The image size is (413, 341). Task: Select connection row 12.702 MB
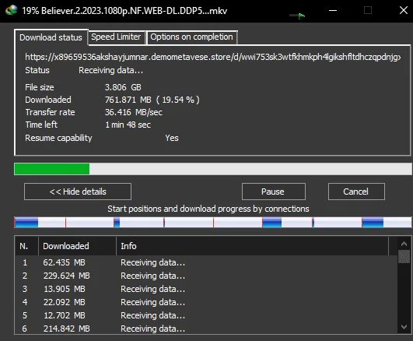click(x=205, y=315)
